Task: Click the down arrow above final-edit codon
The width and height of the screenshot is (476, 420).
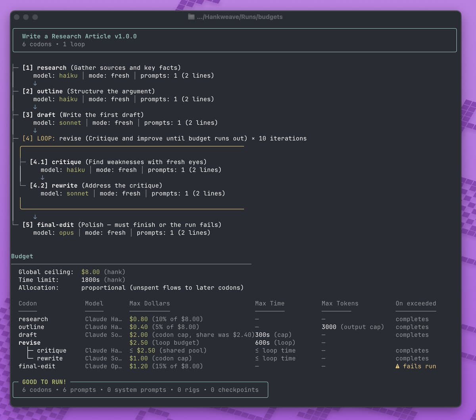Action: (35, 217)
